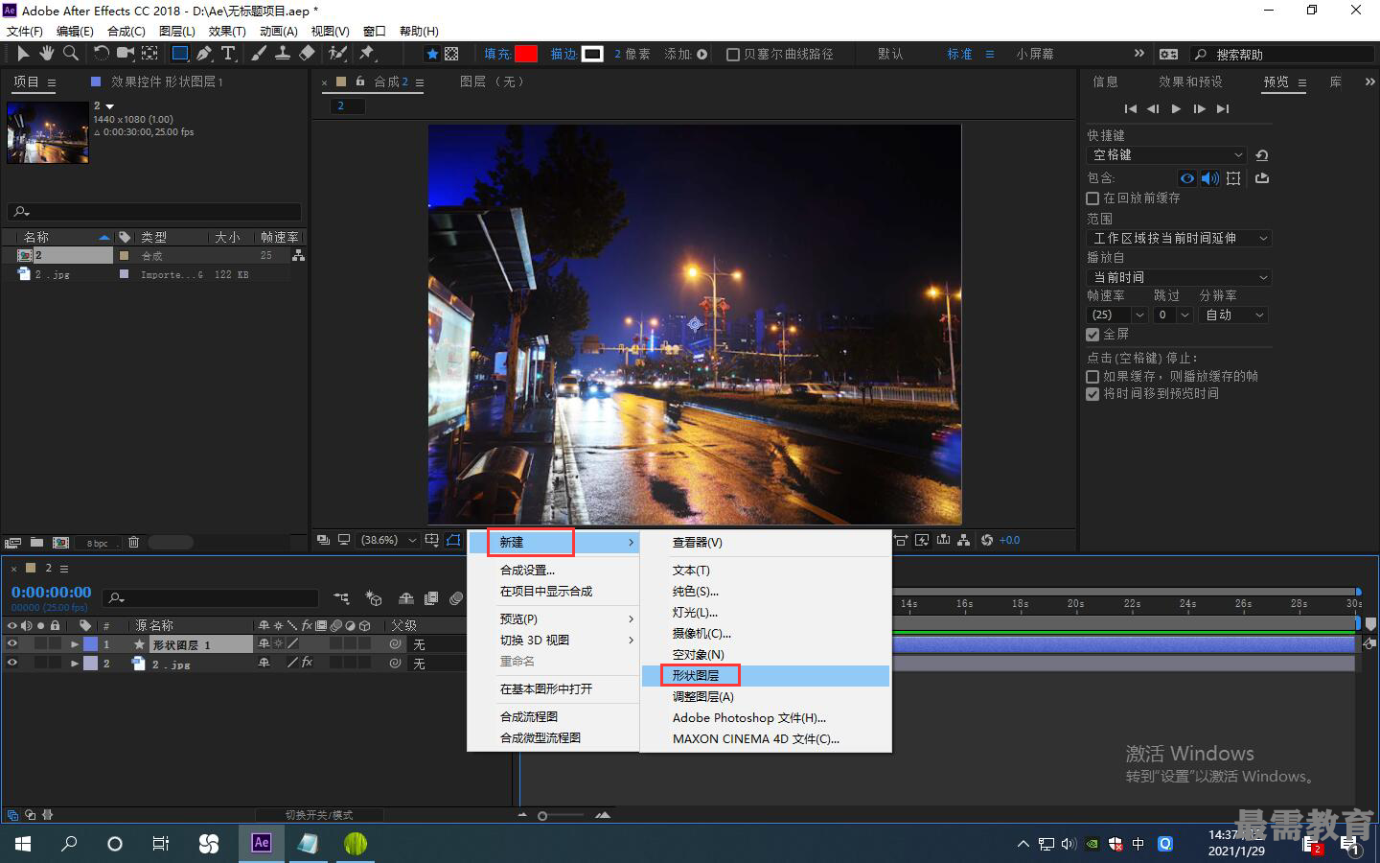Image resolution: width=1380 pixels, height=863 pixels.
Task: Uncheck the full screen (全屏) checkbox
Action: [x=1092, y=335]
